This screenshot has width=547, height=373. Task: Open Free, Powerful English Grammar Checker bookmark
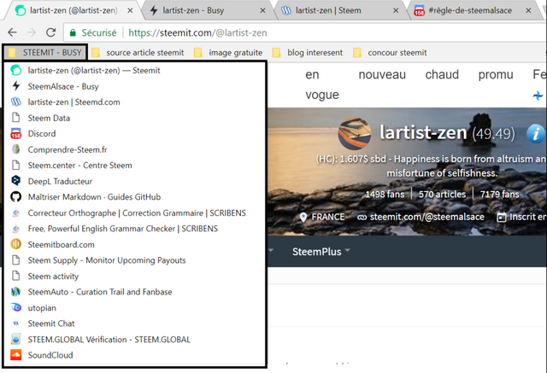tap(134, 229)
